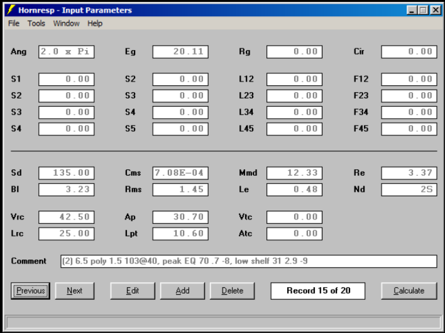Image resolution: width=445 pixels, height=333 pixels.
Task: Select the Lpt field showing 10.60
Action: pyautogui.click(x=180, y=234)
